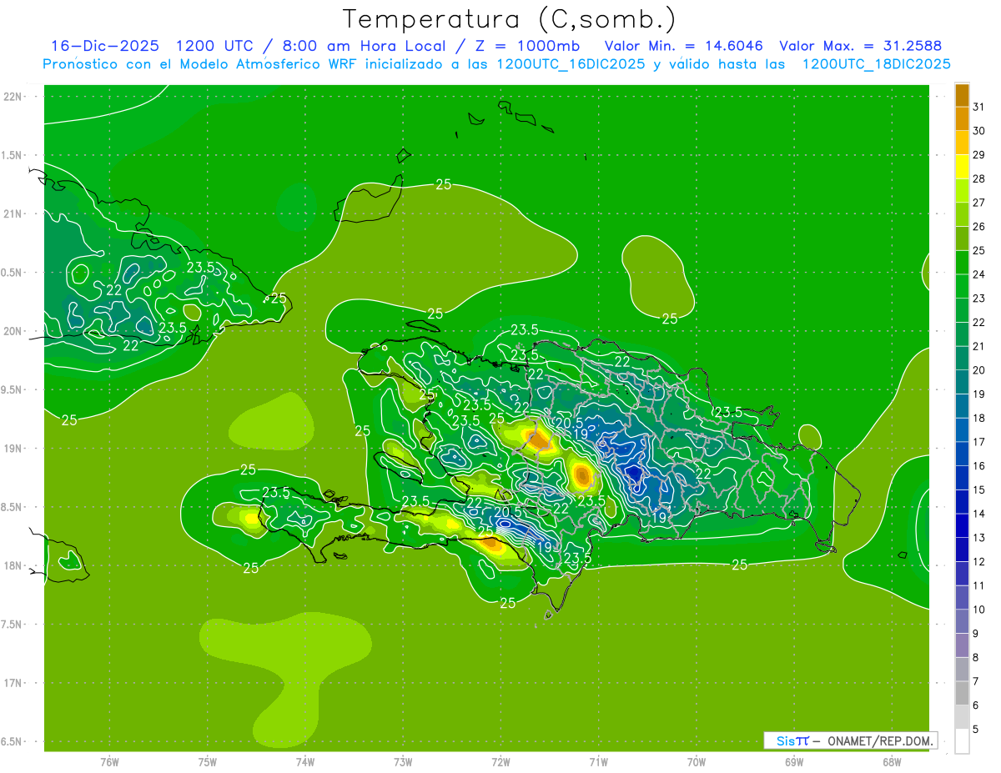Click the color scale label '24'

click(x=978, y=274)
